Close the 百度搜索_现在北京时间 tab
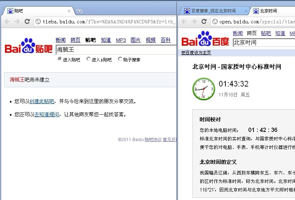Viewport: 295px width, 200px height. pos(246,11)
